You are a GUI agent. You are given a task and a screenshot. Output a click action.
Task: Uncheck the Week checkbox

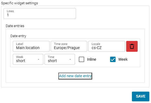click(113, 59)
